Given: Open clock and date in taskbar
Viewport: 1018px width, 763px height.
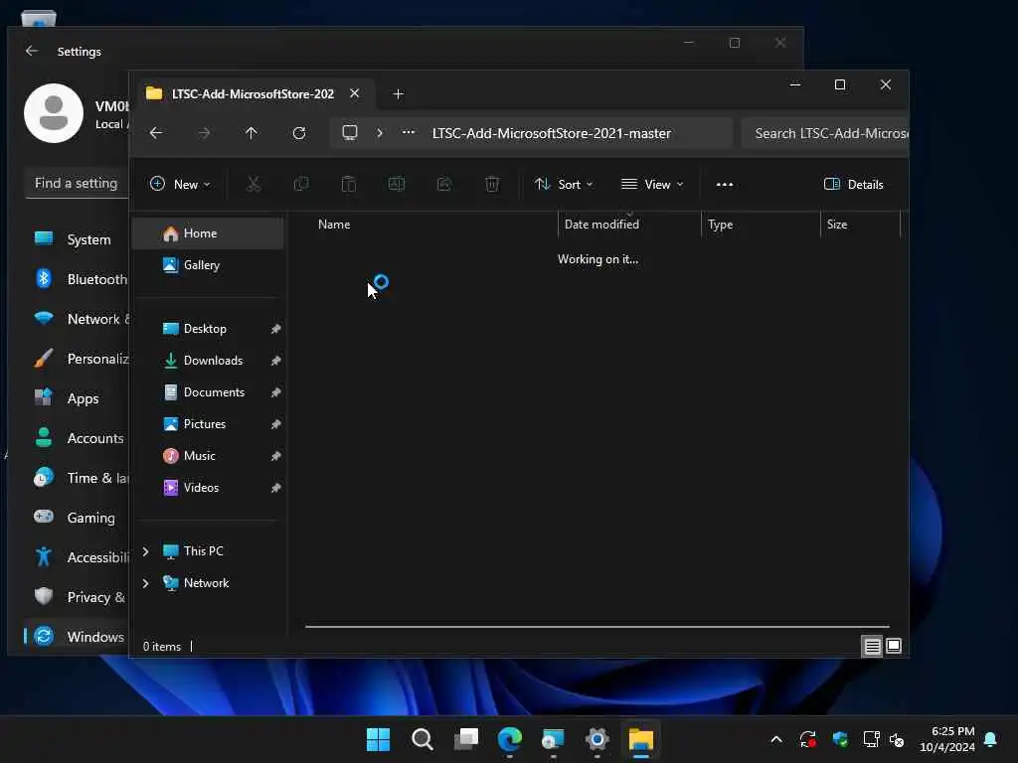Looking at the screenshot, I should 946,739.
